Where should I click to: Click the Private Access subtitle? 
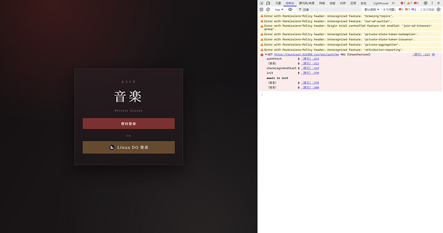[x=128, y=110]
